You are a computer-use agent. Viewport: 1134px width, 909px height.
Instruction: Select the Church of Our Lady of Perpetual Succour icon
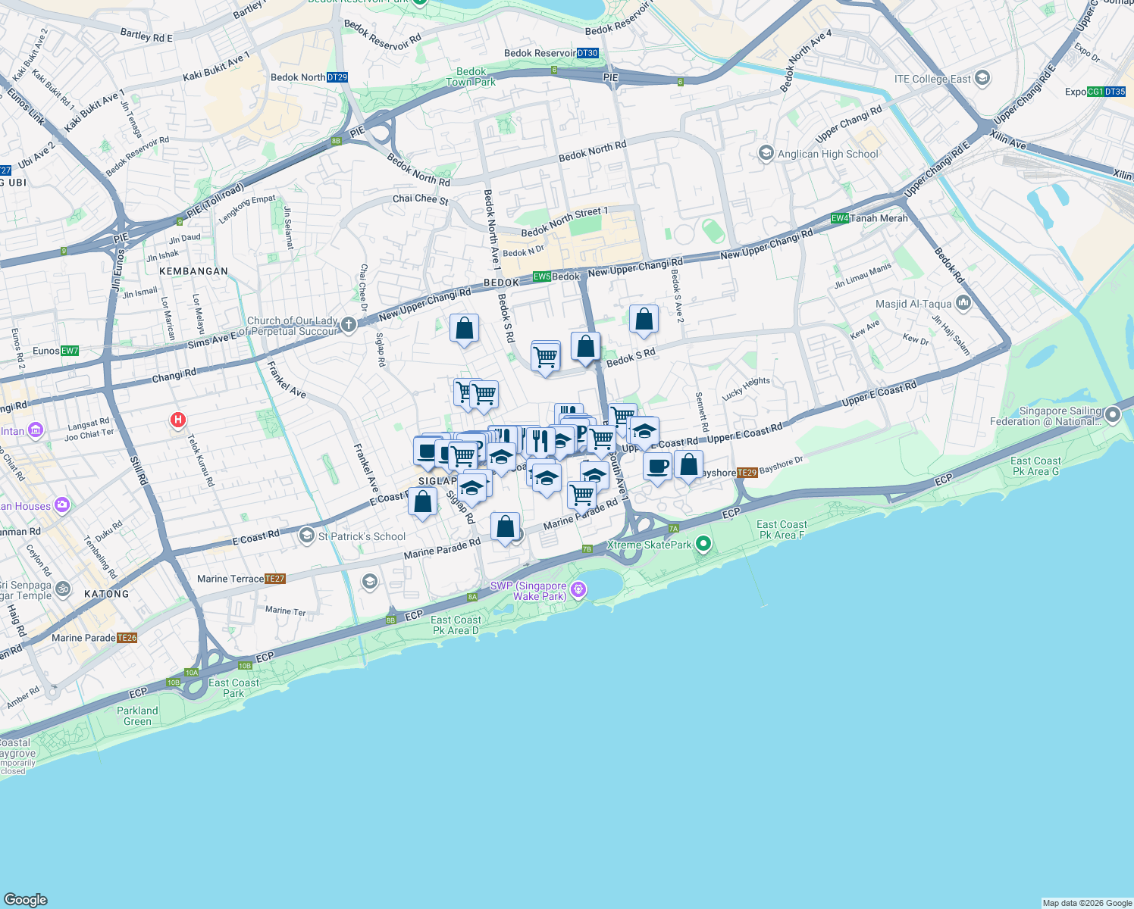pyautogui.click(x=348, y=323)
